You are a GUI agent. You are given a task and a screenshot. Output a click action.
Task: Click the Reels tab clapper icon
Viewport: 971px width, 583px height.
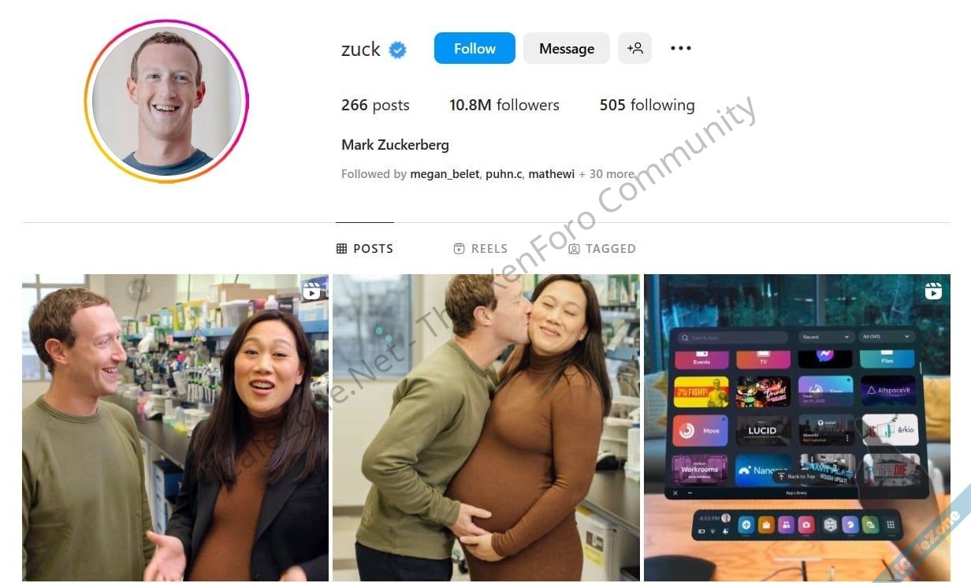point(459,248)
